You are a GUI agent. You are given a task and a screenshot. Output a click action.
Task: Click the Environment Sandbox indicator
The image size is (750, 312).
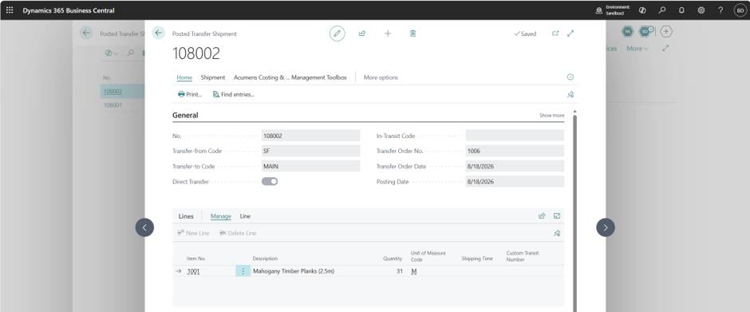(613, 10)
